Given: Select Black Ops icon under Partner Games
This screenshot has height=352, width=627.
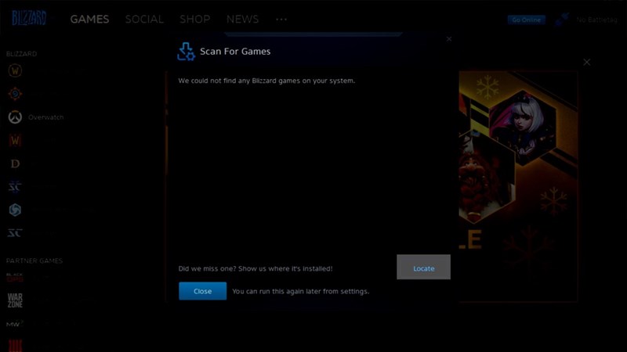Looking at the screenshot, I should coord(15,278).
